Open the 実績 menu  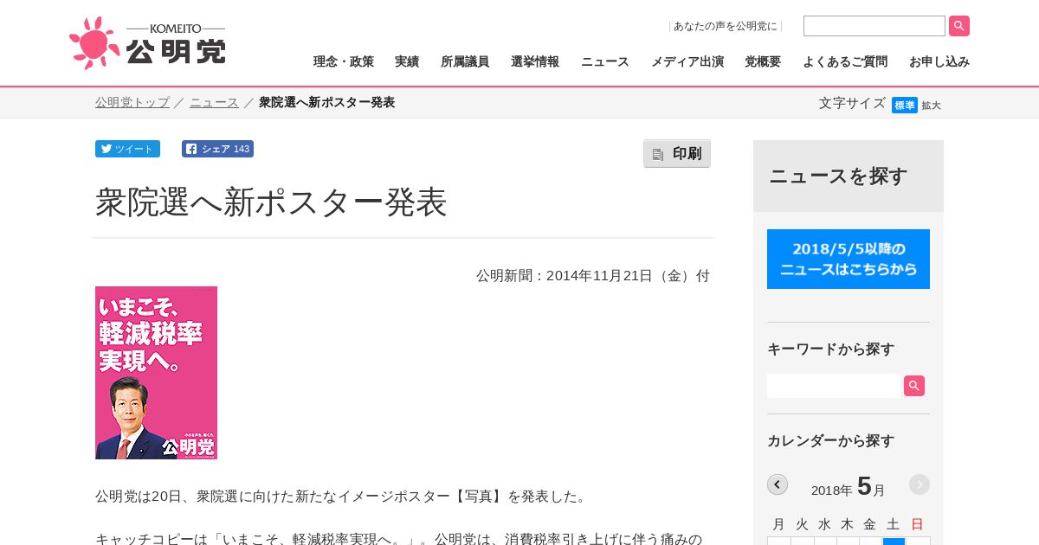click(x=407, y=61)
